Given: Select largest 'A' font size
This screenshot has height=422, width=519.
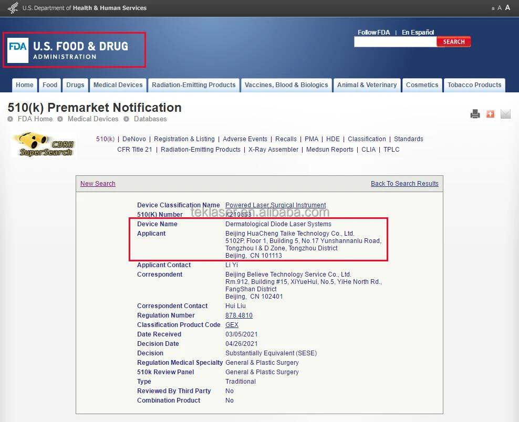Looking at the screenshot, I should (507, 7).
